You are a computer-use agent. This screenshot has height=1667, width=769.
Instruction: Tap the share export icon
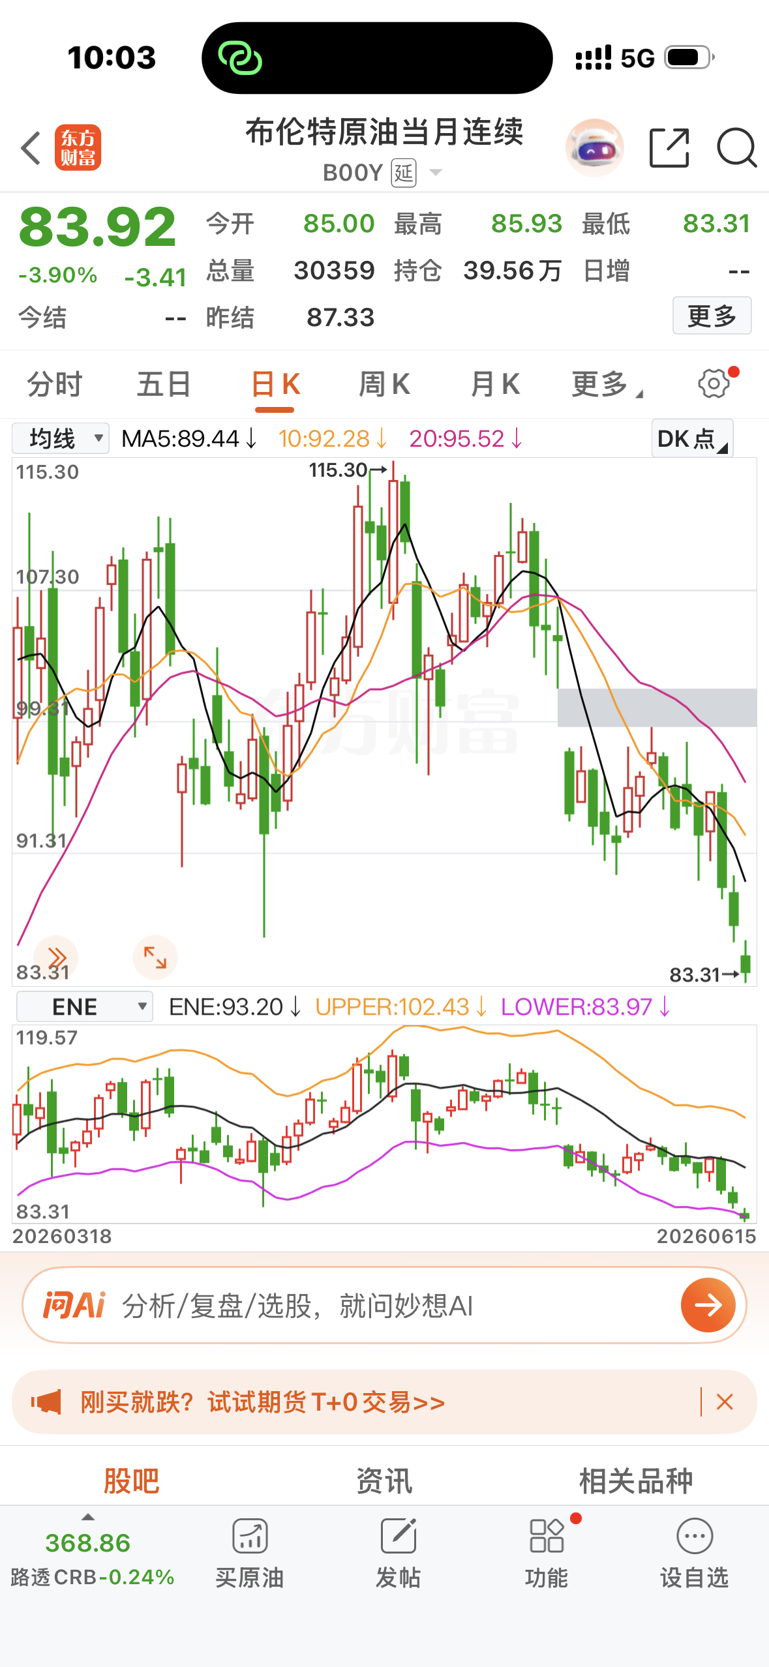(670, 148)
